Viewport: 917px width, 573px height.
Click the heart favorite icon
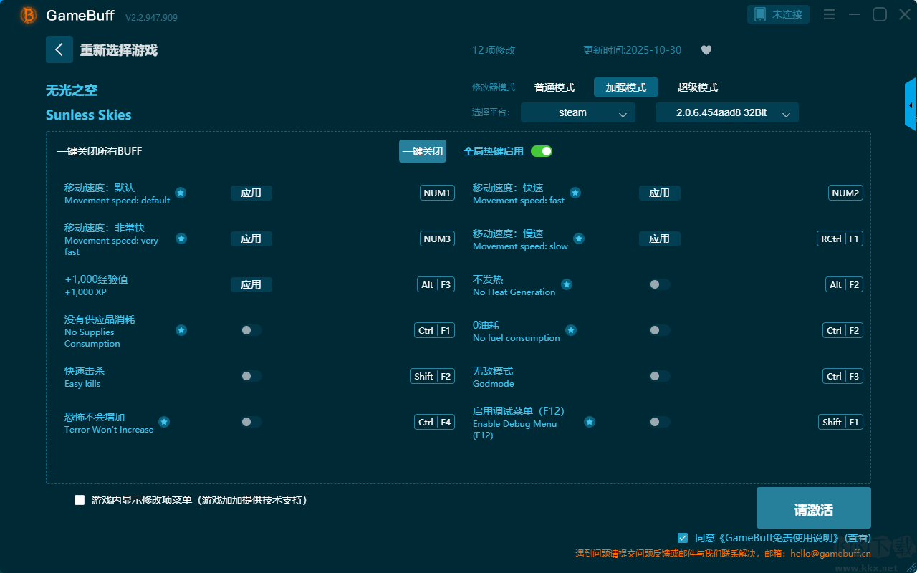coord(706,50)
